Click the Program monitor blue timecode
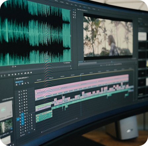148x146 pixels. (x=81, y=62)
